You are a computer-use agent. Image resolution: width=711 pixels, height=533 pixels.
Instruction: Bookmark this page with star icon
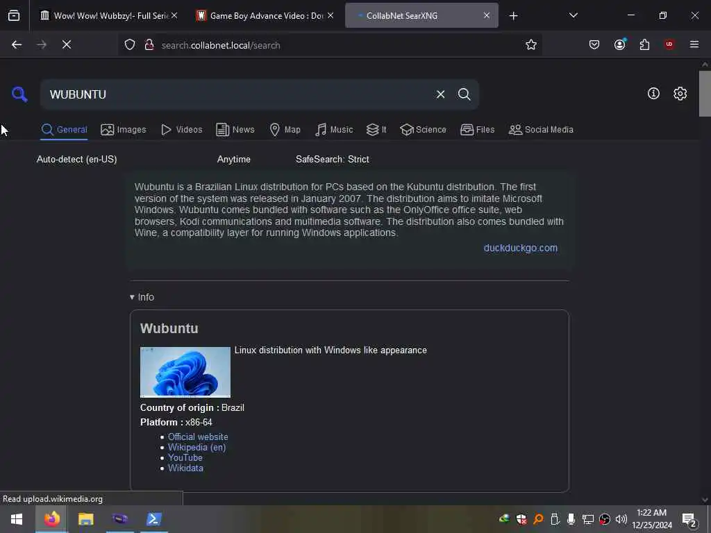531,44
